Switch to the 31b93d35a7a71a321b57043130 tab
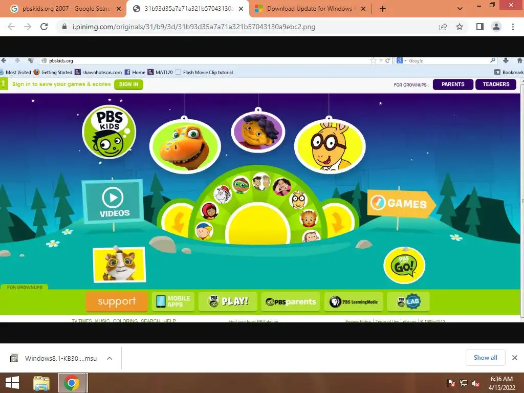524x393 pixels. point(187,9)
